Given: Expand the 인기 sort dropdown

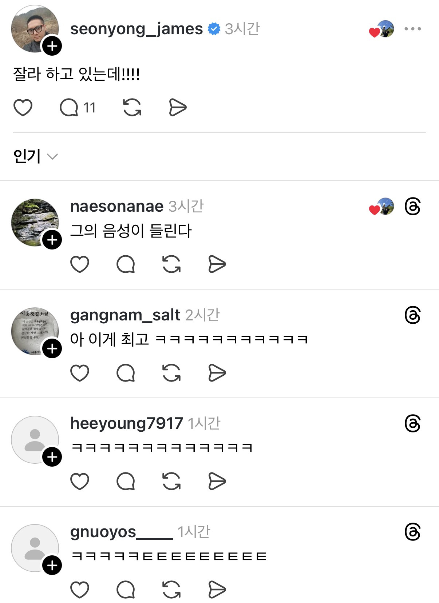Looking at the screenshot, I should [x=35, y=156].
